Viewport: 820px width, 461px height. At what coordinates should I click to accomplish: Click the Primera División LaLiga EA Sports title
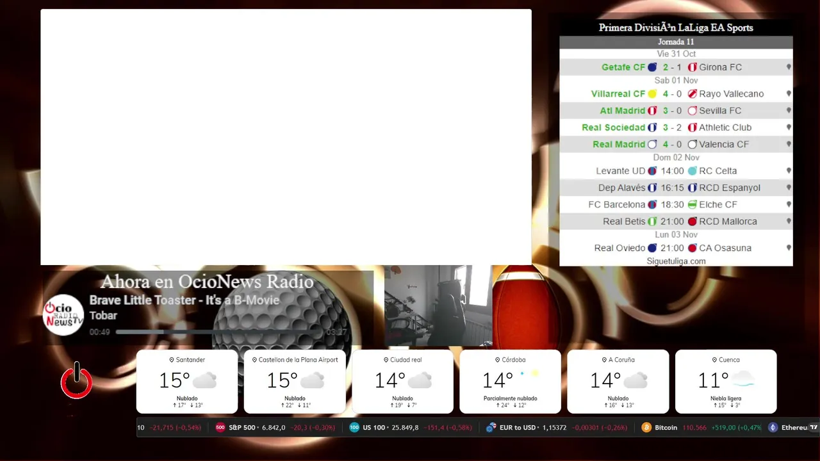pyautogui.click(x=676, y=28)
